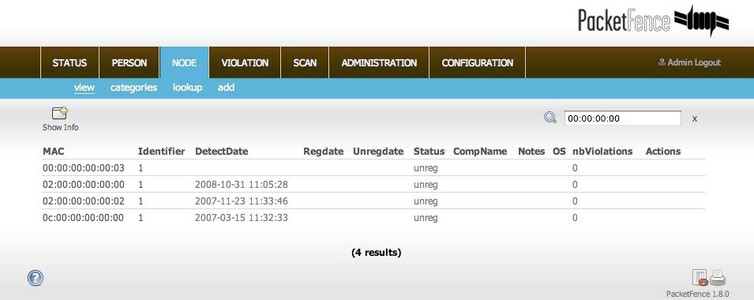Click date 2008-10-31 11:05:28
The image size is (754, 300).
tap(242, 185)
